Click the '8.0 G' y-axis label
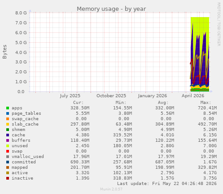Viewport: 223px width, 194px height. (21, 13)
